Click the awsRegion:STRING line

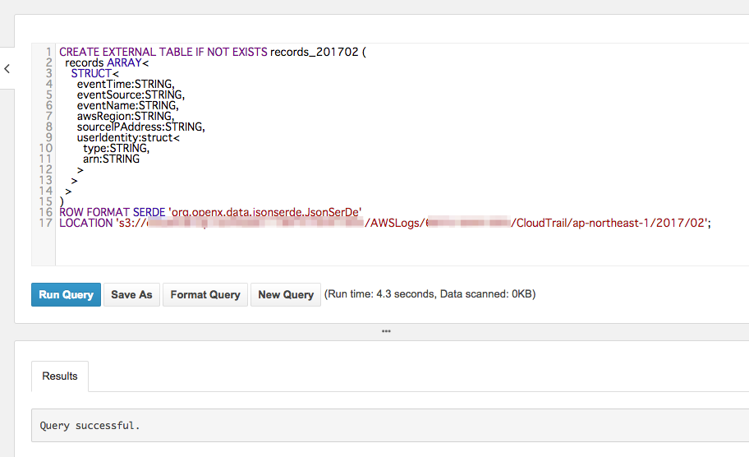tap(125, 116)
